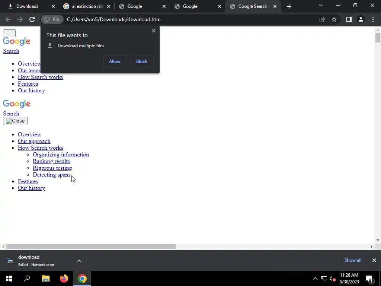Viewport: 381px width, 286px height.
Task: Open Organizing information link
Action: [x=61, y=155]
